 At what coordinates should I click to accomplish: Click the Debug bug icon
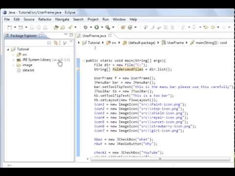pyautogui.click(x=86, y=27)
